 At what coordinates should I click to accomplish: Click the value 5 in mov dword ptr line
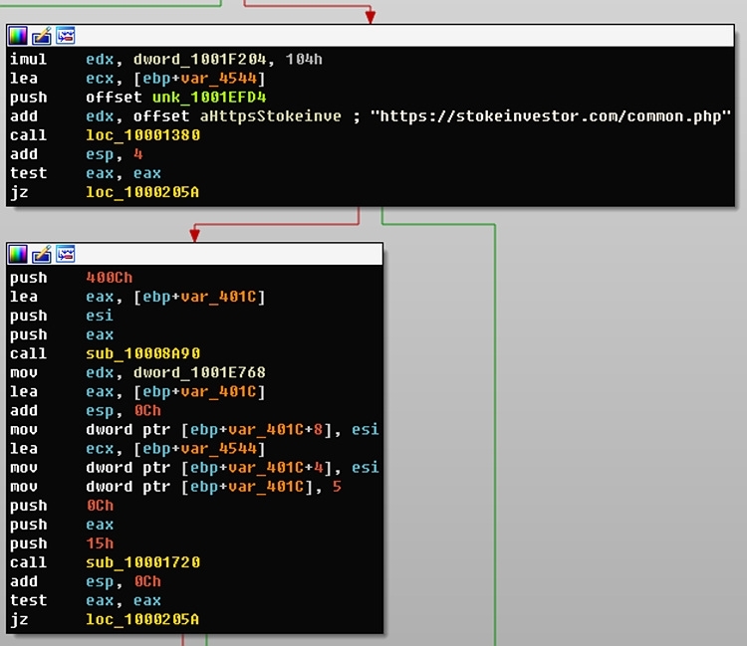coord(337,487)
